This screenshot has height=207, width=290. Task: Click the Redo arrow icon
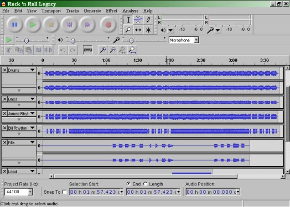coord(72,50)
